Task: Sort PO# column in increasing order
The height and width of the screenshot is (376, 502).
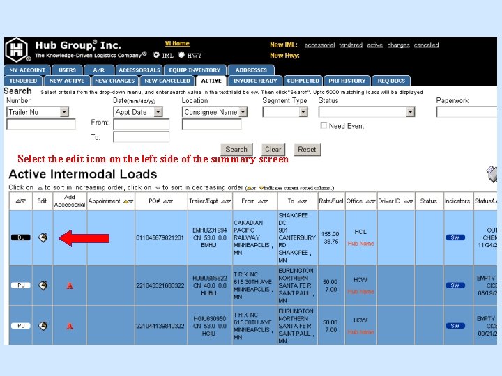Action: 165,201
